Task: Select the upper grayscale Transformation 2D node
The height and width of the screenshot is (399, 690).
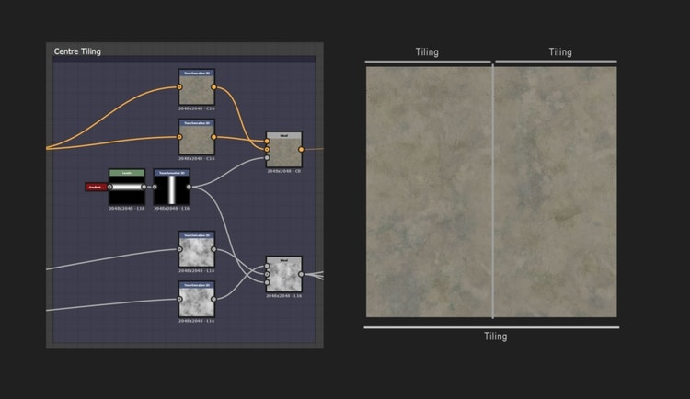Action: point(197,249)
